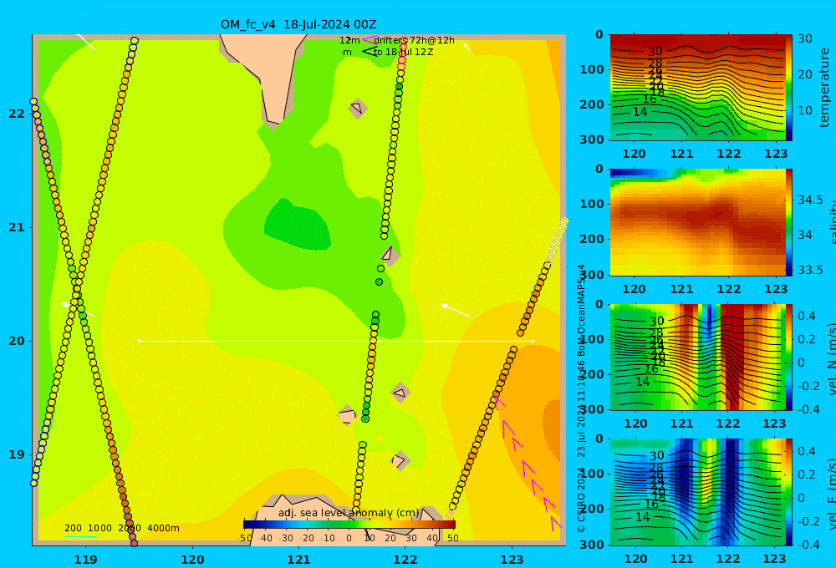Viewport: 836px width, 568px height.
Task: Click the depth contour legend '200 1000 2000 4000m'
Action: click(122, 528)
